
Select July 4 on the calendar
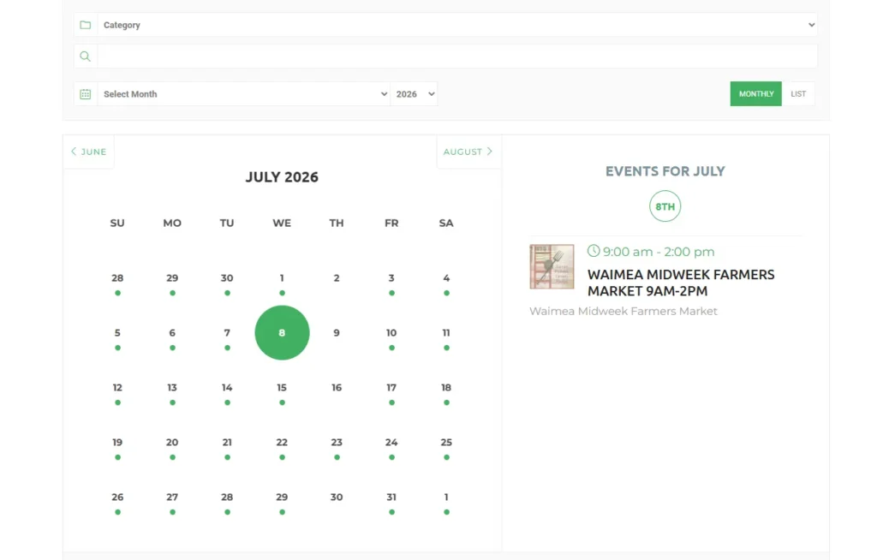pyautogui.click(x=446, y=278)
